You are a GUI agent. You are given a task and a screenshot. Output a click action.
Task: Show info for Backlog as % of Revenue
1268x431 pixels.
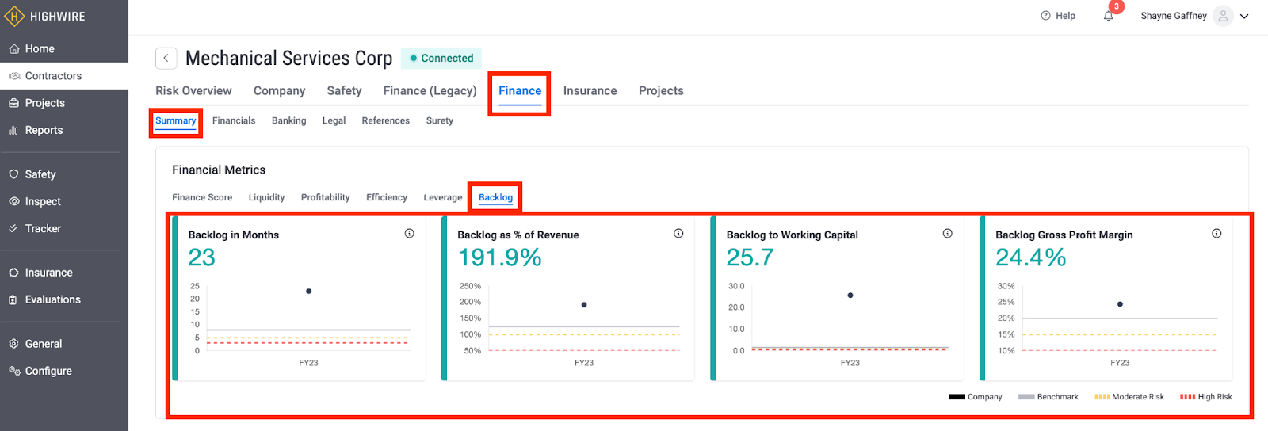coord(678,234)
